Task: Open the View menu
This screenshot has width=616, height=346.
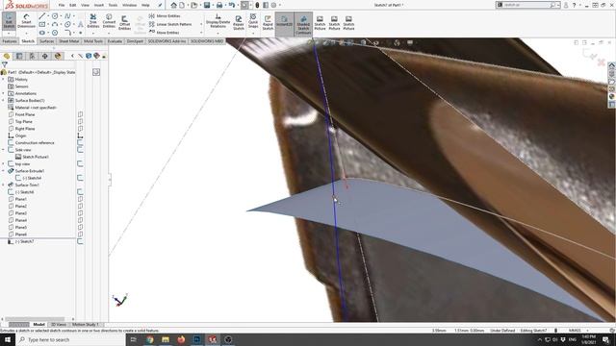Action: pos(85,5)
